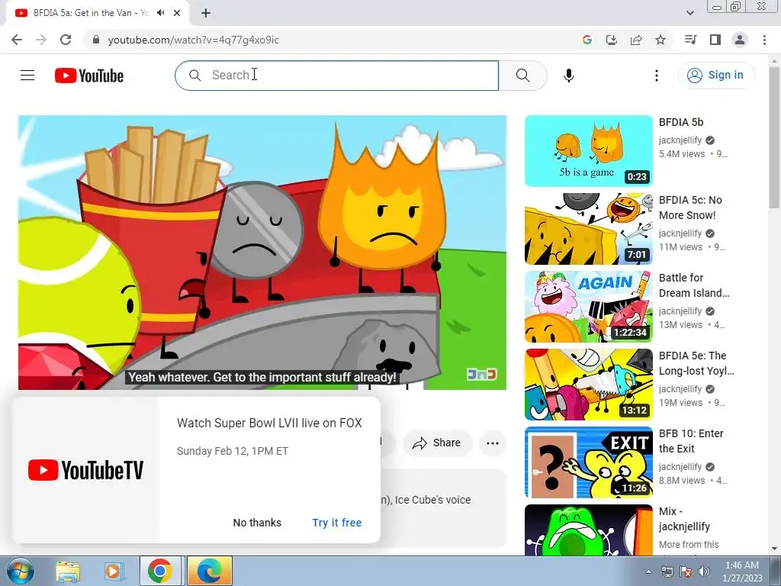Screen dimensions: 781x586
Task: Expand the tab search chevron
Action: [x=690, y=13]
